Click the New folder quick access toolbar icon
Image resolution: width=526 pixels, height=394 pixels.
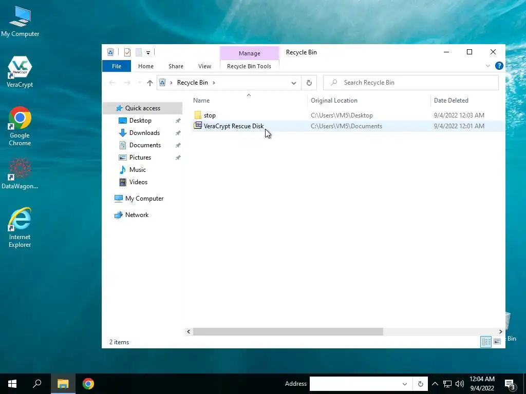pyautogui.click(x=139, y=52)
